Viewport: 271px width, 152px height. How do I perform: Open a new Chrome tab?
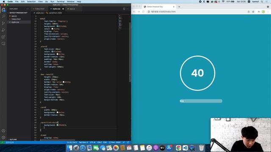[179, 7]
